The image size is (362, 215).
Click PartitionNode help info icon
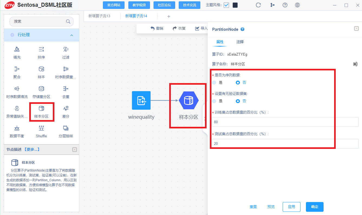pyautogui.click(x=243, y=29)
